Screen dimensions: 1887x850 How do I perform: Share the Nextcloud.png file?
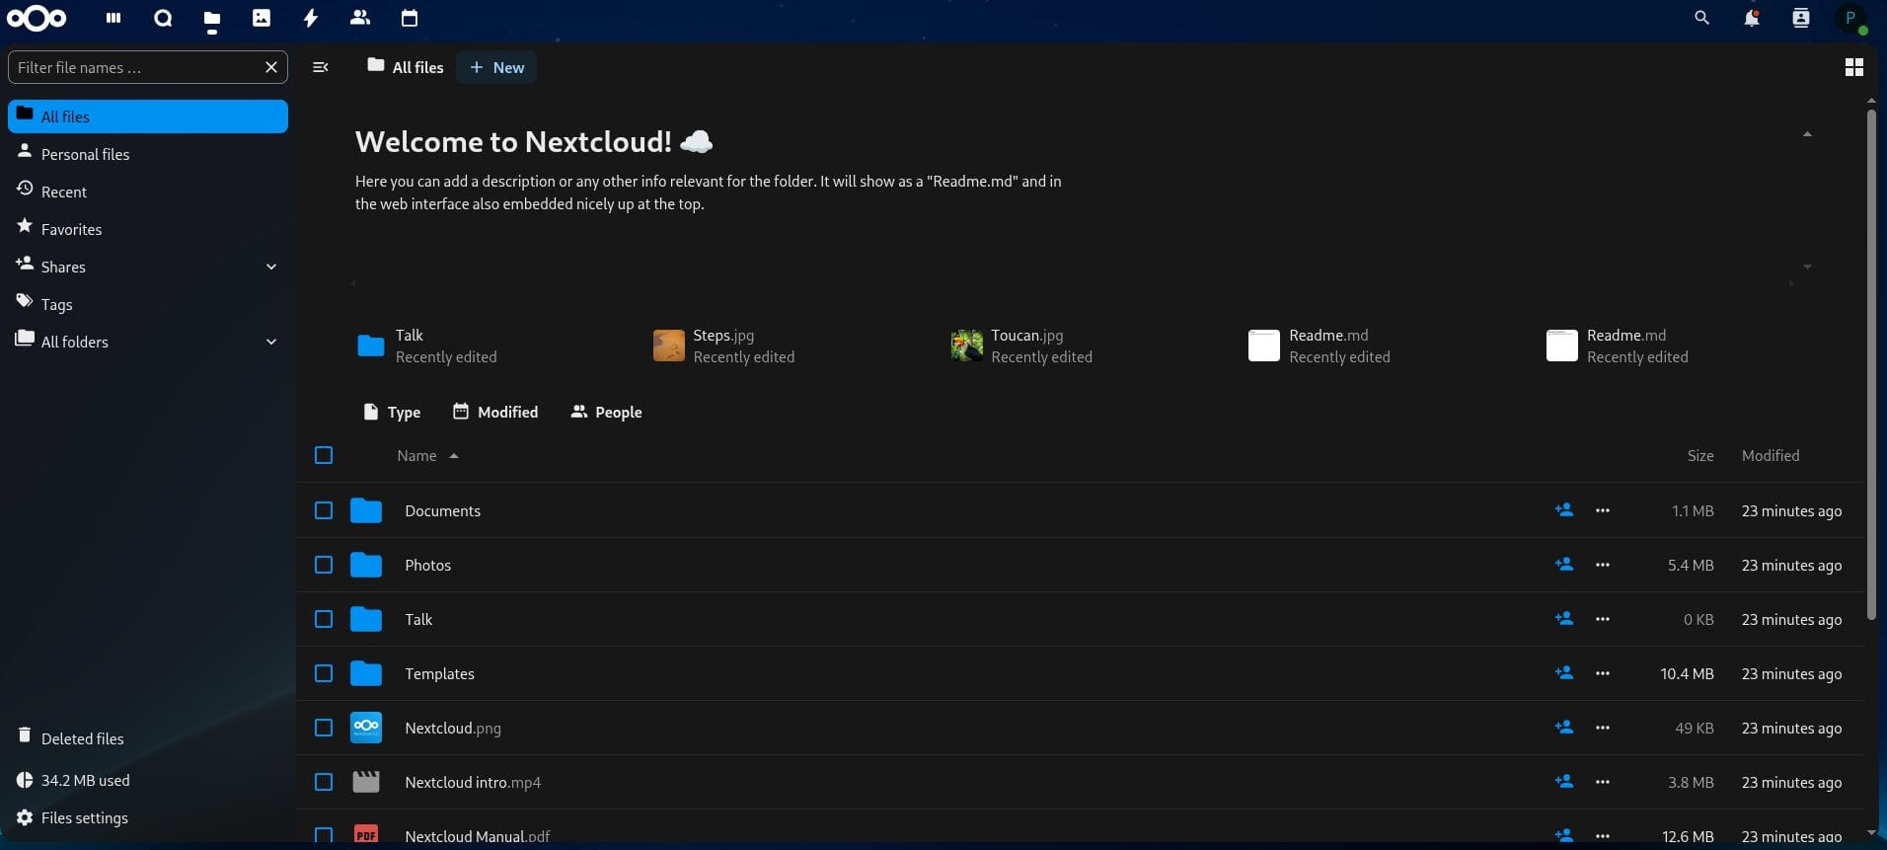pyautogui.click(x=1564, y=728)
